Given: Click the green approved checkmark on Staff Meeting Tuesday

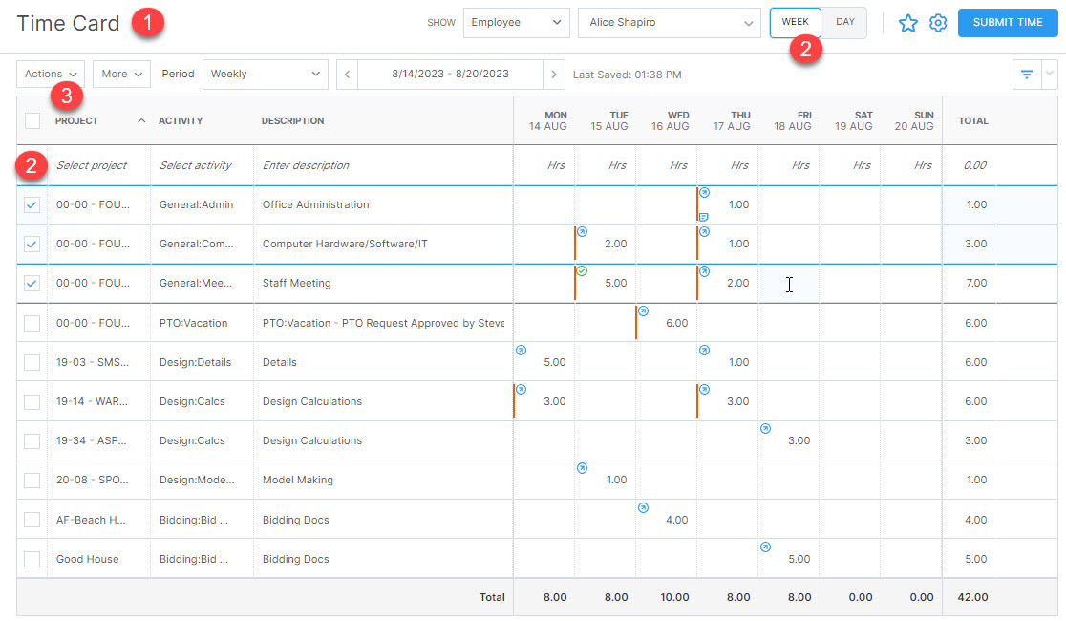Looking at the screenshot, I should pos(580,271).
